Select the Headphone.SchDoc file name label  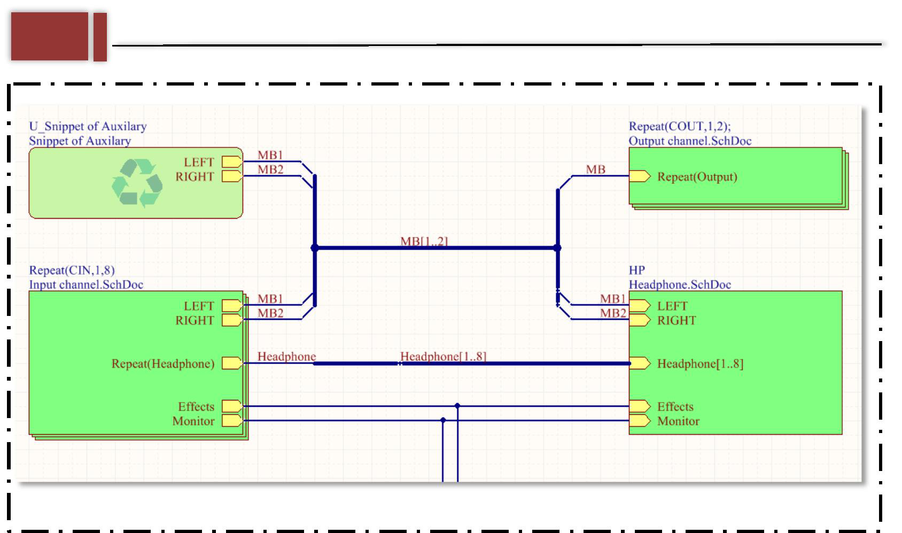coord(679,284)
